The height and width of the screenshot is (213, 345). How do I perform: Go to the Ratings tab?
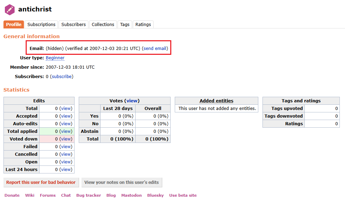(x=143, y=24)
